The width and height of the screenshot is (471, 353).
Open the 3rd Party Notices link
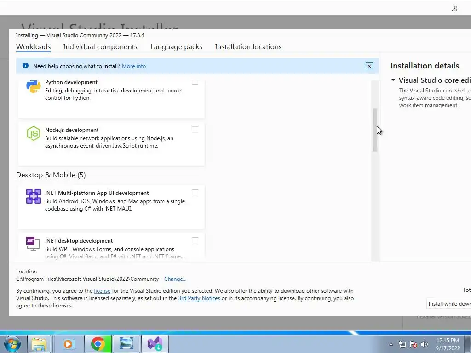[x=199, y=298]
